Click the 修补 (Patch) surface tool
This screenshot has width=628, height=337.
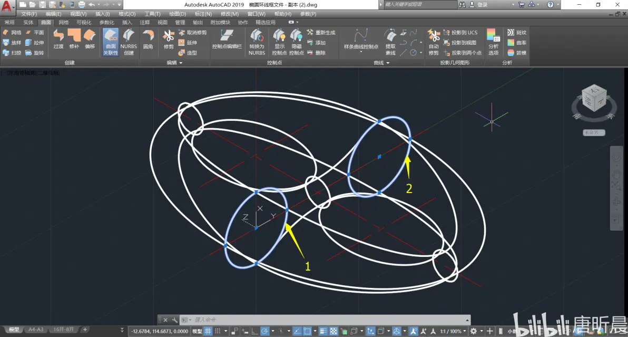(74, 40)
